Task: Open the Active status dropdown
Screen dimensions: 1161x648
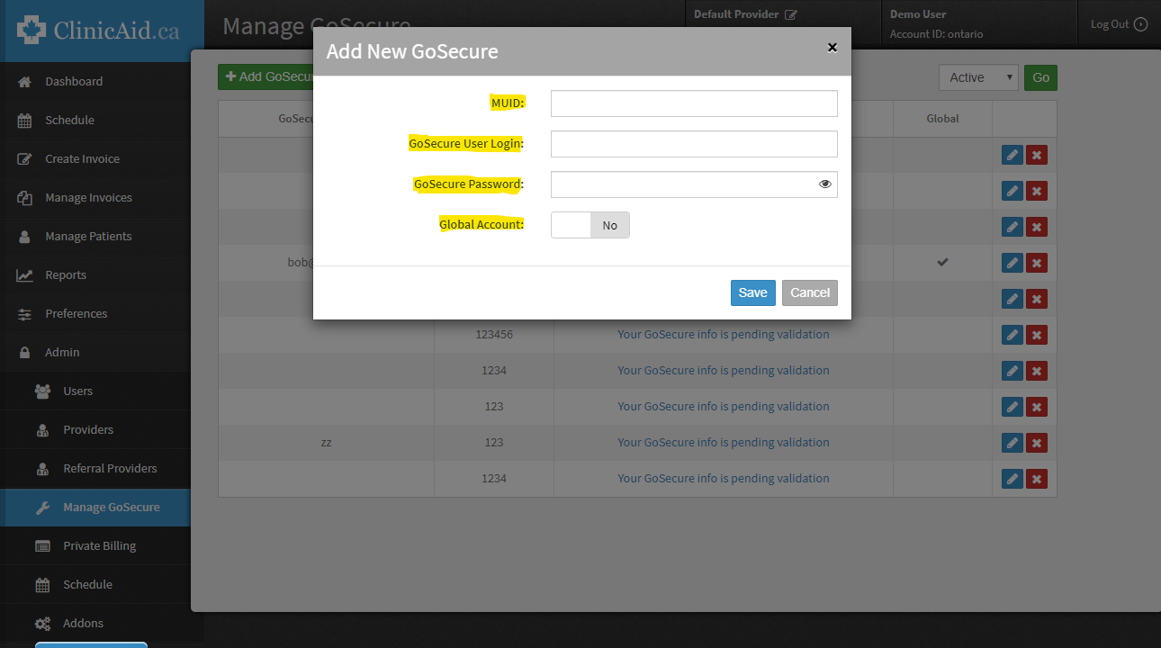Action: [x=978, y=77]
